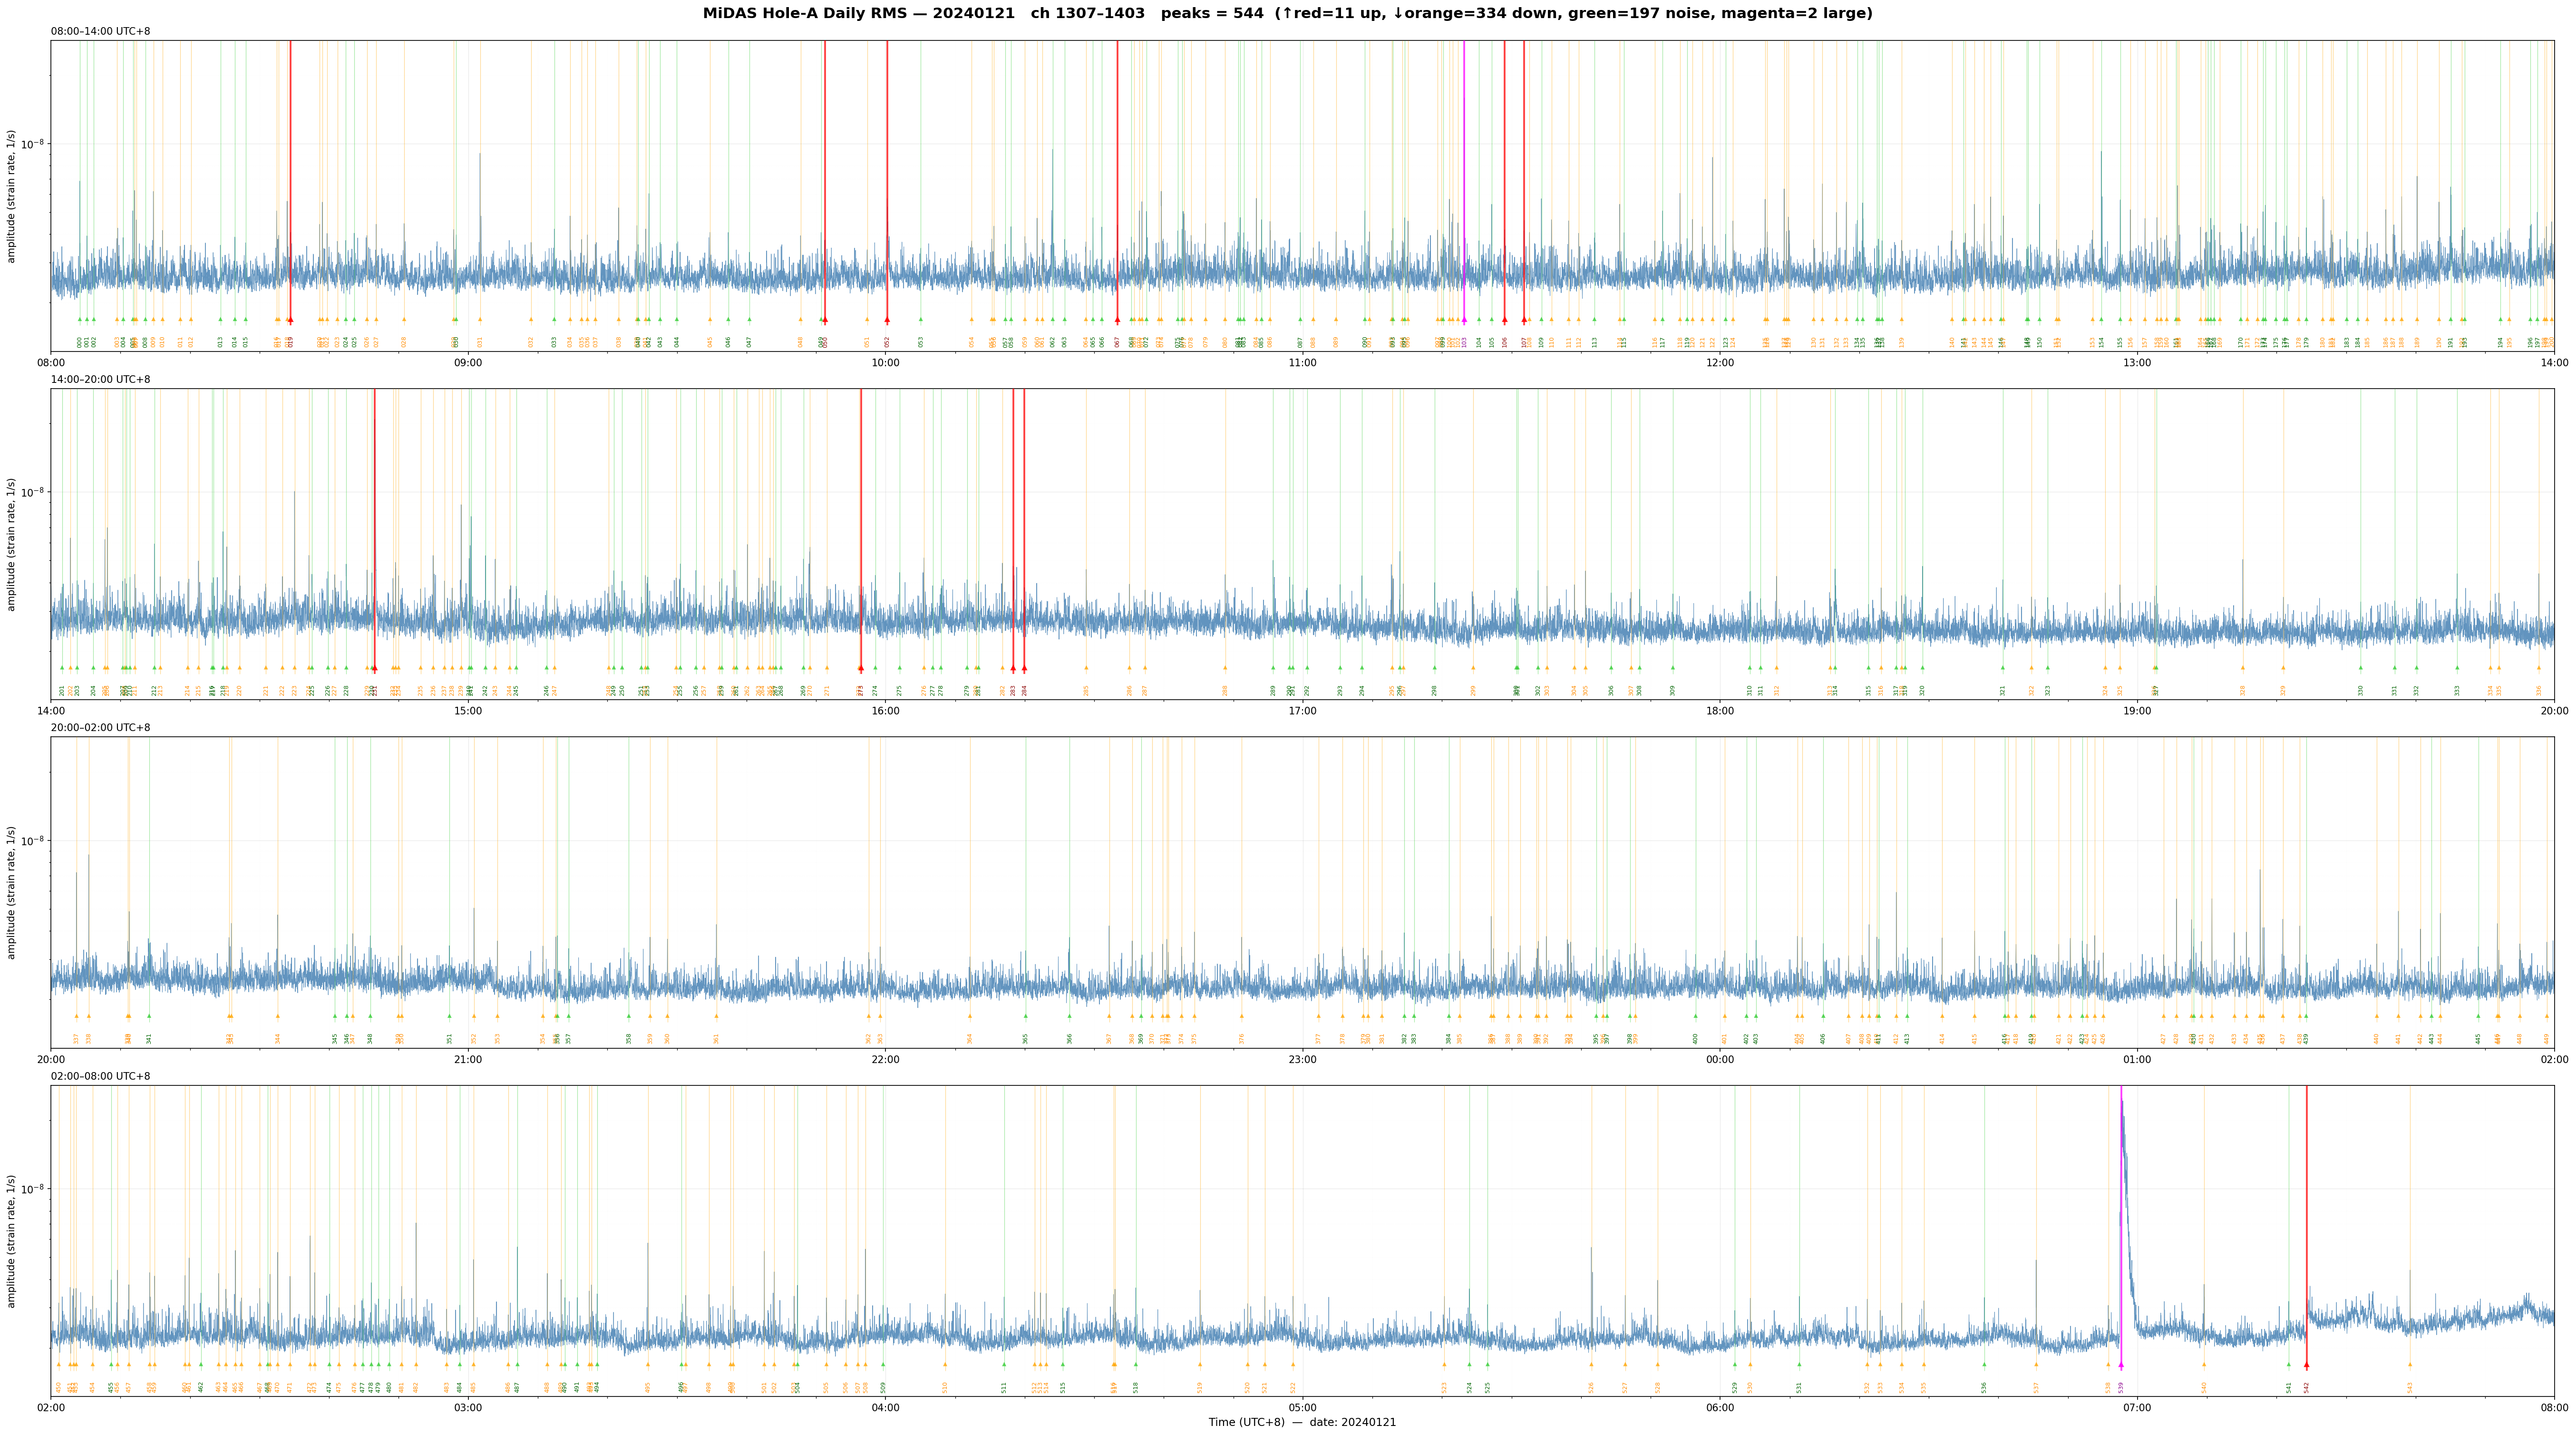
Task: Click the orange down marker labeled 540
Action: (2203, 1365)
